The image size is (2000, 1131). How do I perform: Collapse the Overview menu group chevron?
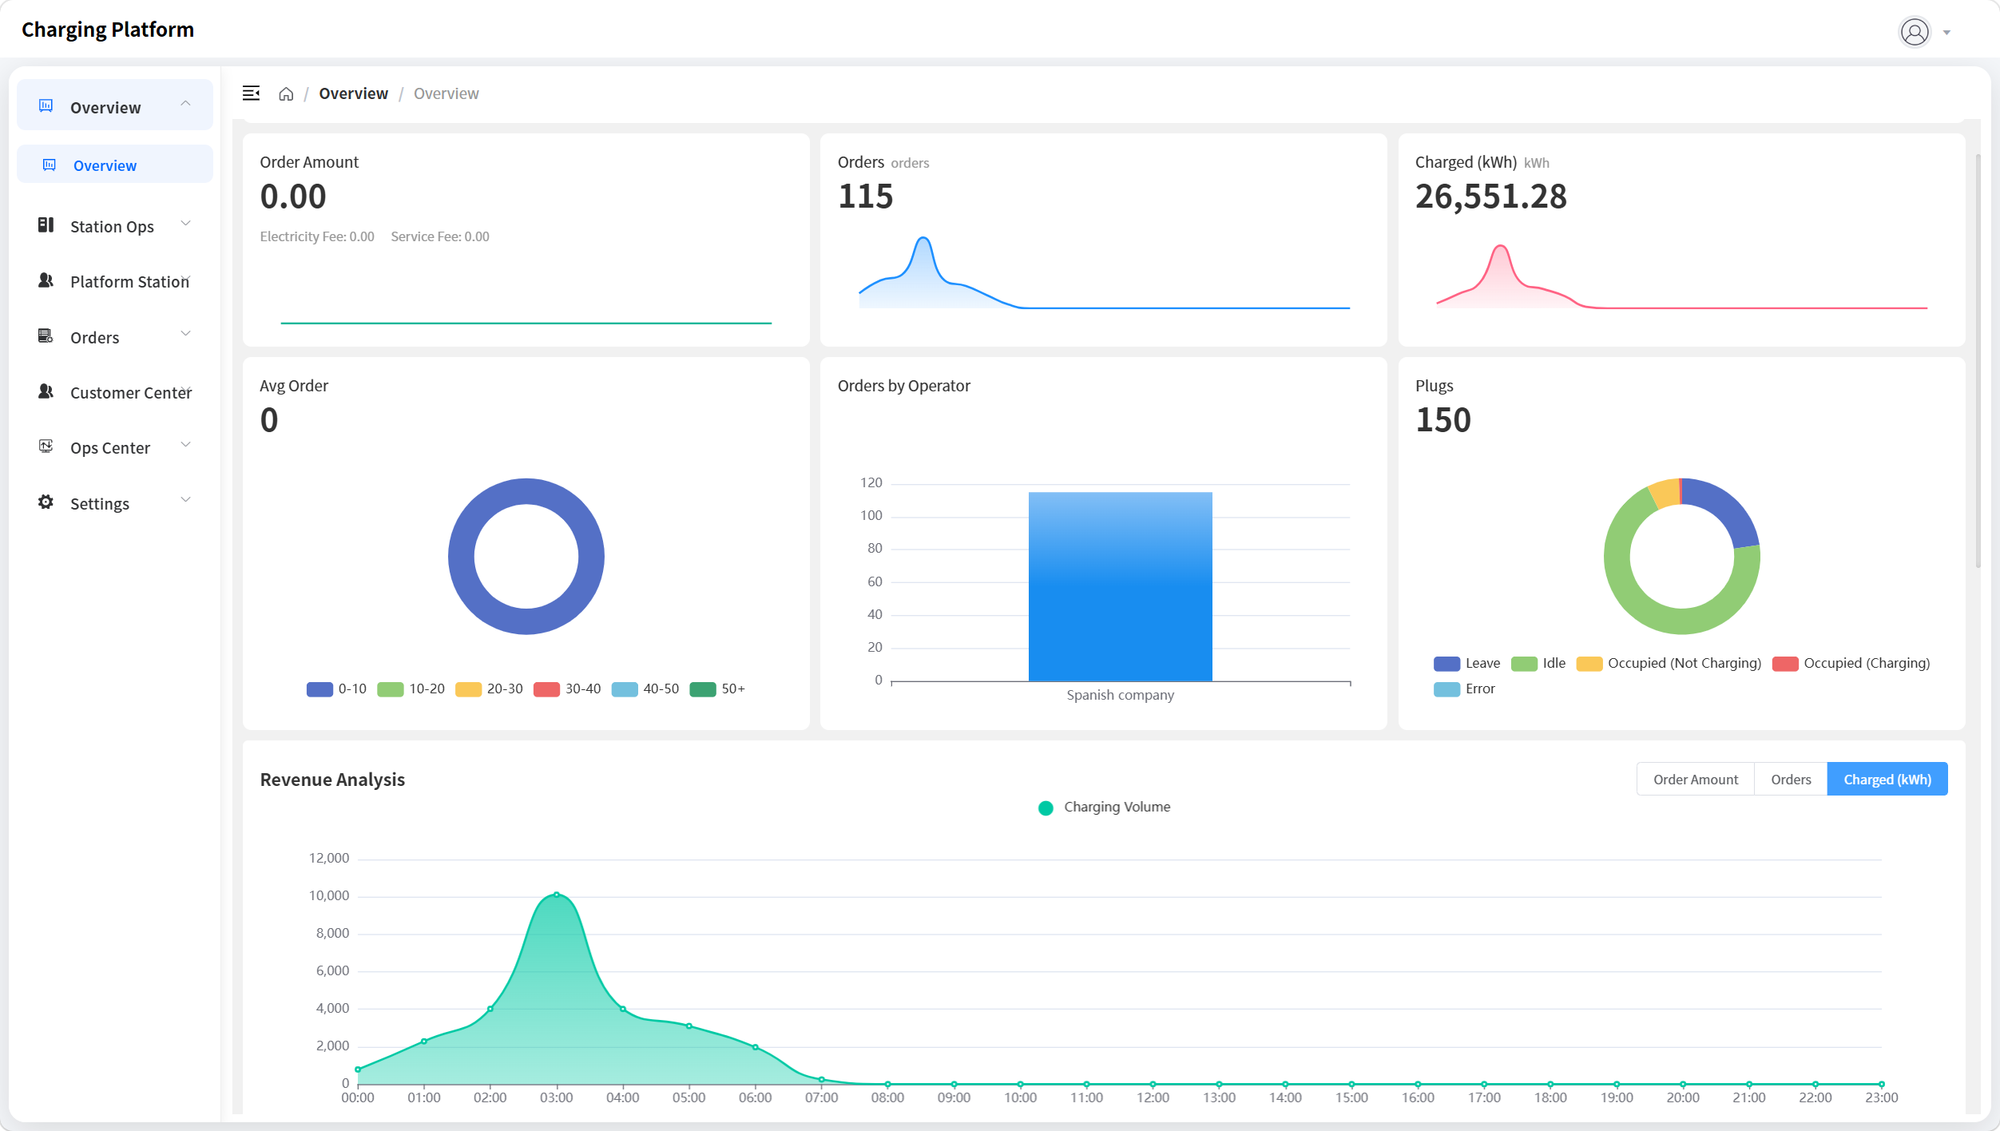pos(185,104)
